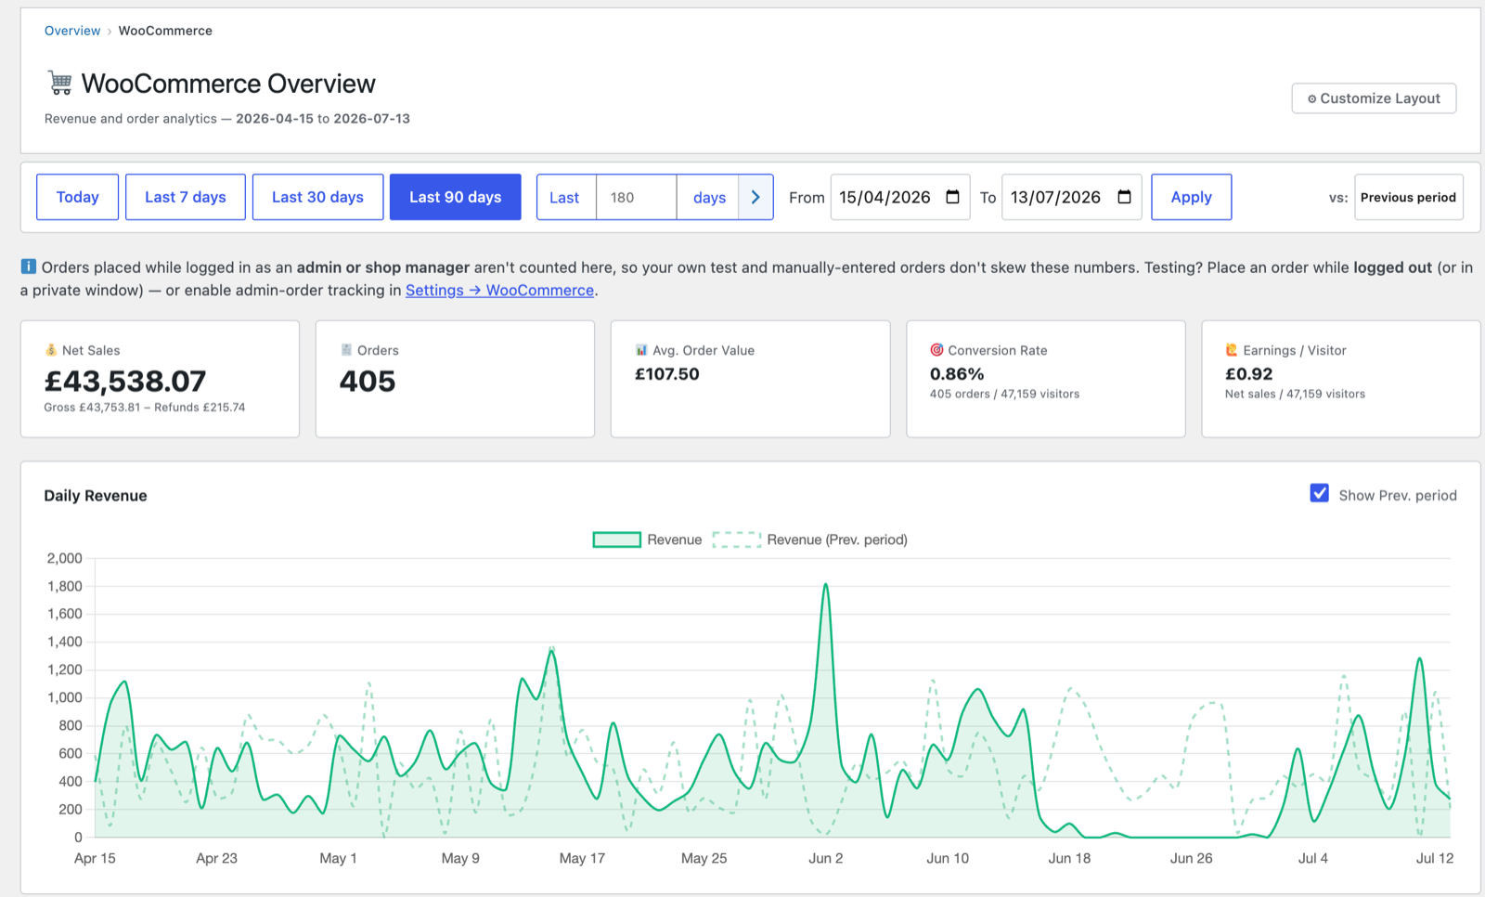Click the 405 orders / 47,159 visitors text
This screenshot has width=1485, height=897.
pos(1004,394)
